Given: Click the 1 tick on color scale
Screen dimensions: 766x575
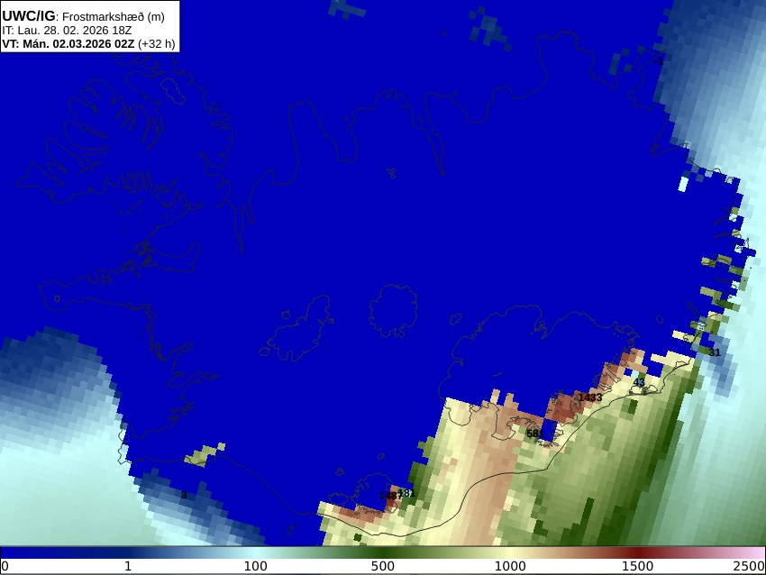Looking at the screenshot, I should tap(128, 566).
